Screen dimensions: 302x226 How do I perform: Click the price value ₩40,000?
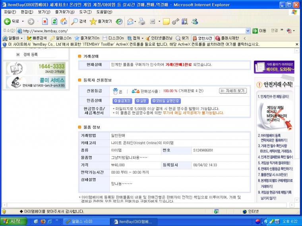tap(118, 165)
